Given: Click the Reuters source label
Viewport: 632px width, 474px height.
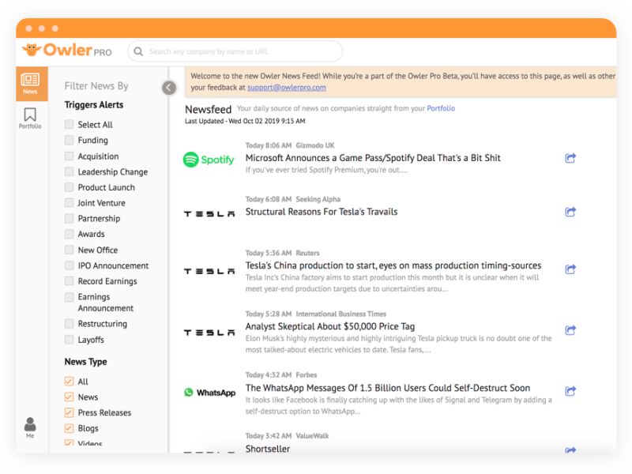Looking at the screenshot, I should tap(307, 253).
